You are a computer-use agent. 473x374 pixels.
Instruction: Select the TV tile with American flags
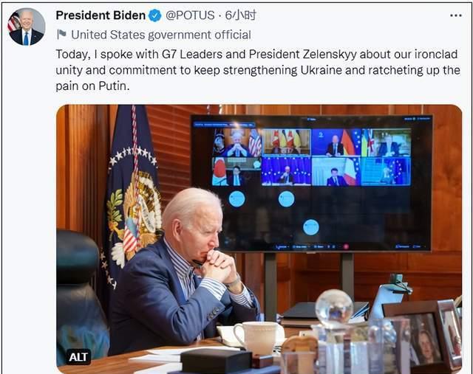point(237,142)
